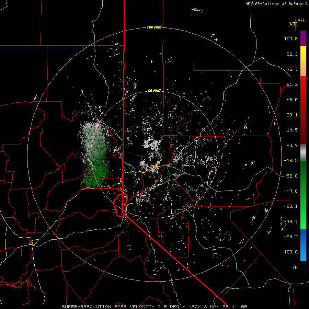
Task: Select the 30.1 legend value
Action: tap(292, 115)
